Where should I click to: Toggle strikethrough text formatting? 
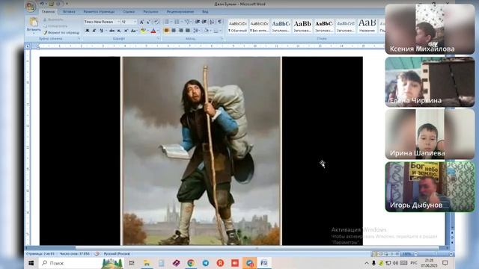tap(112, 31)
